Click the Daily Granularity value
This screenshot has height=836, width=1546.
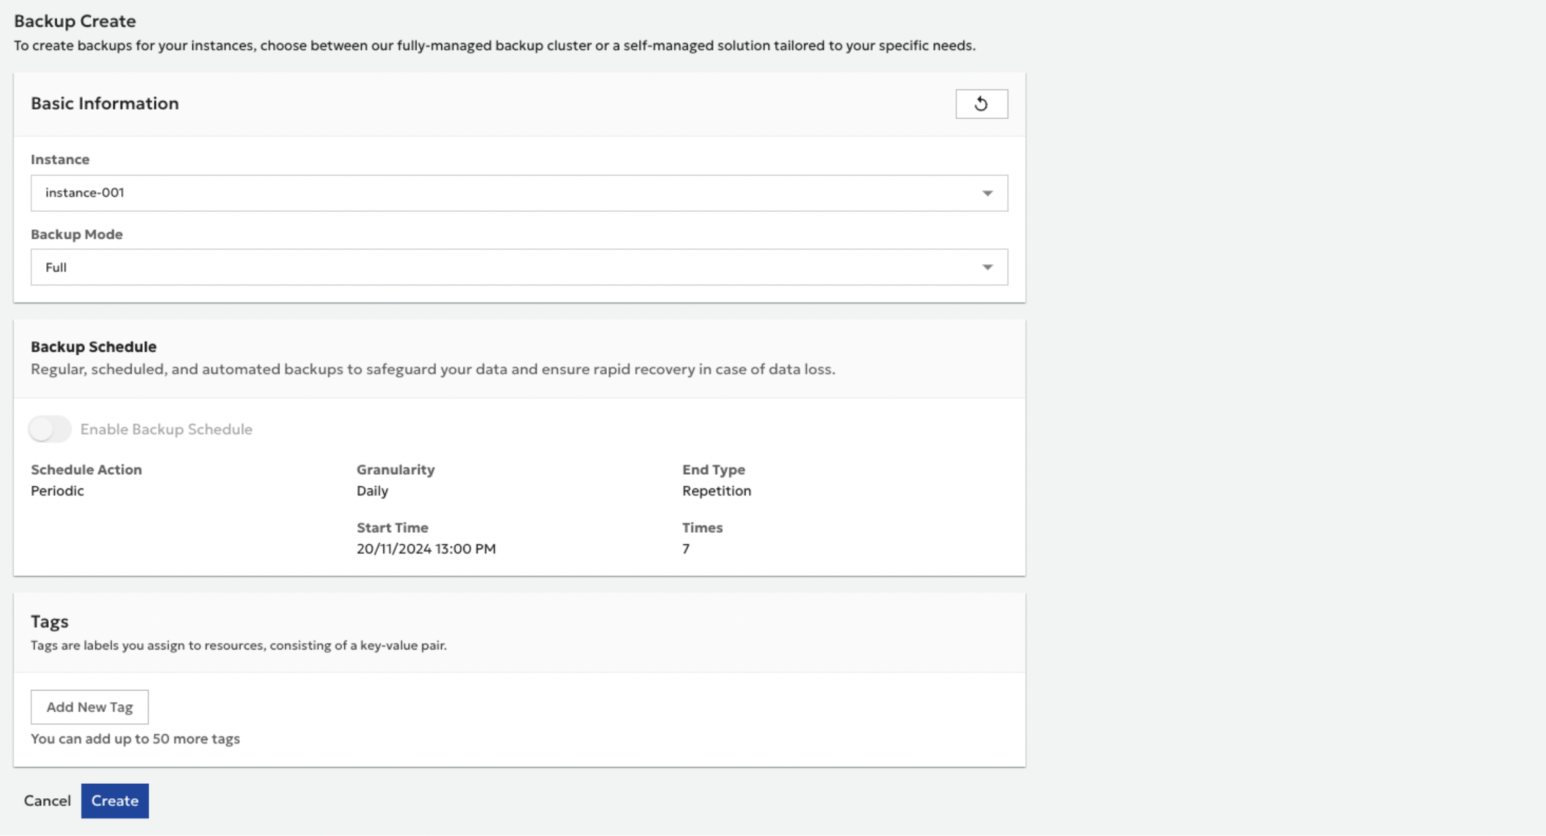coord(372,490)
